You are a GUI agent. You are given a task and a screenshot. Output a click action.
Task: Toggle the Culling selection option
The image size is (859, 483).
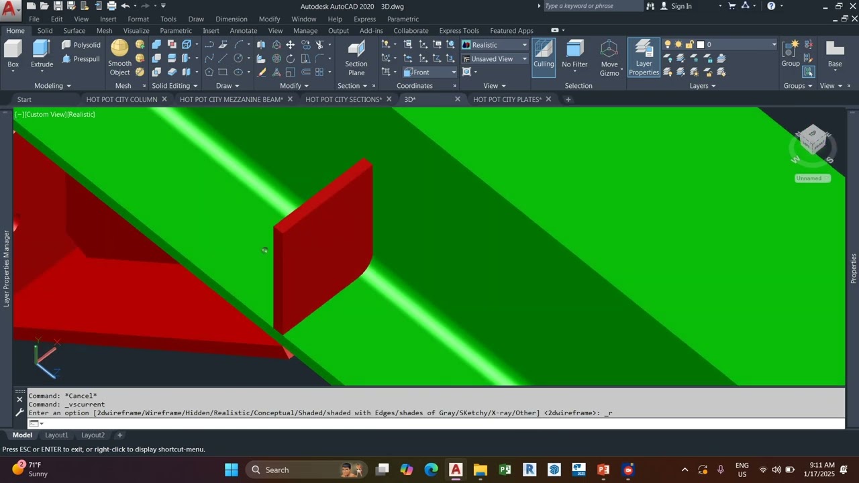pyautogui.click(x=544, y=58)
